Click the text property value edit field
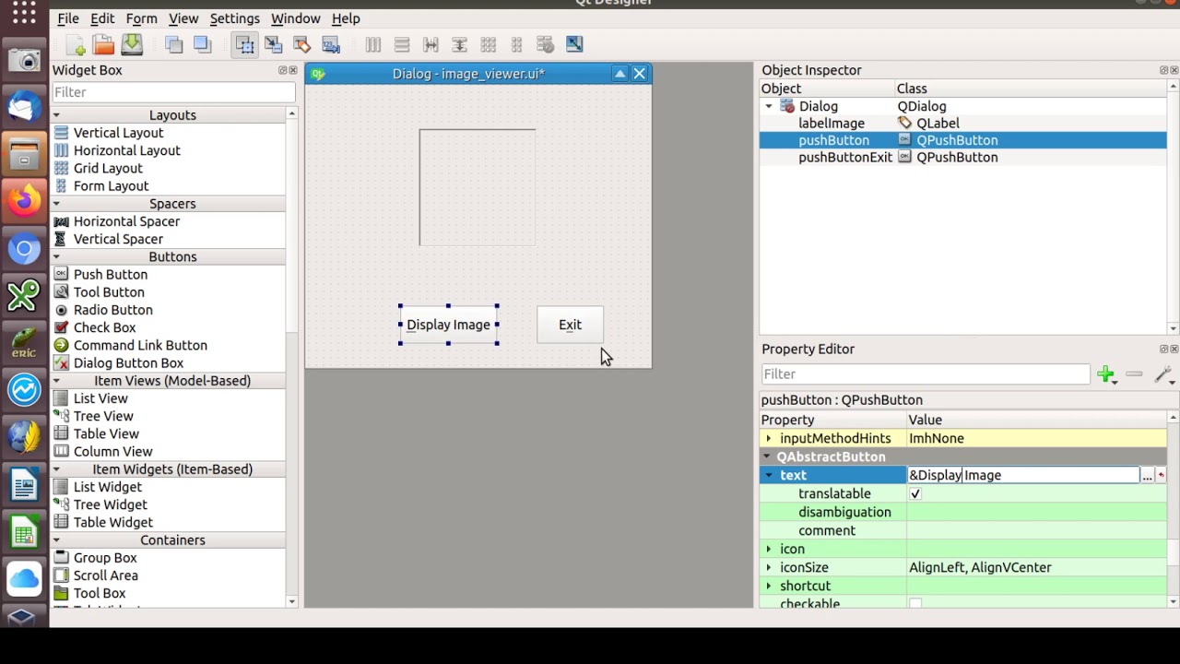The image size is (1180, 664). coord(1023,475)
